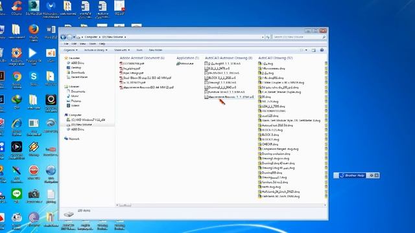Viewport: 415px width, 233px height.
Task: Click the Explorer address bar path
Action: click(x=169, y=37)
